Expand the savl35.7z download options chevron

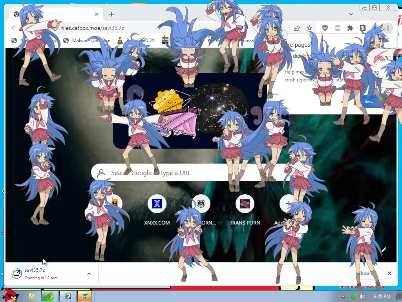[x=89, y=274]
